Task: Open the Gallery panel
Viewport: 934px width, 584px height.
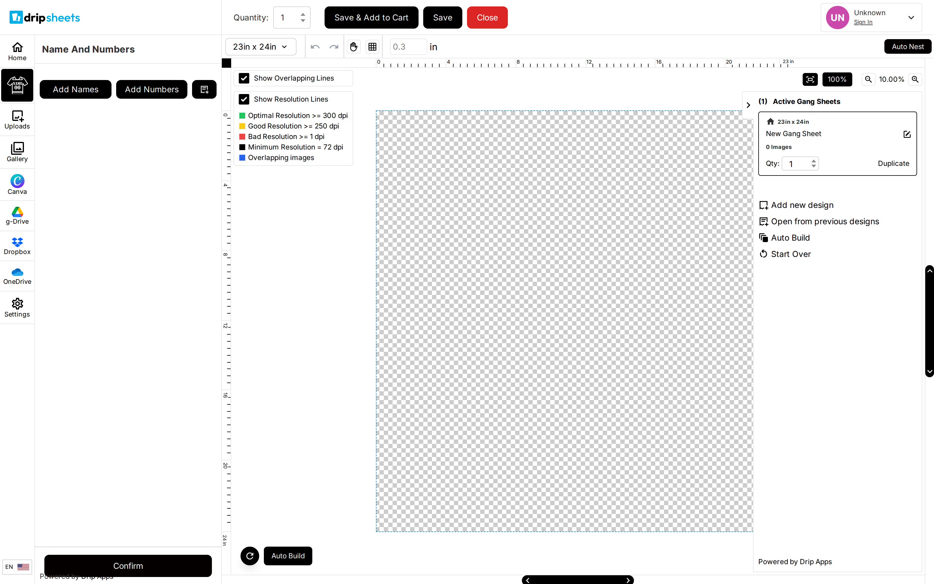Action: click(x=18, y=152)
